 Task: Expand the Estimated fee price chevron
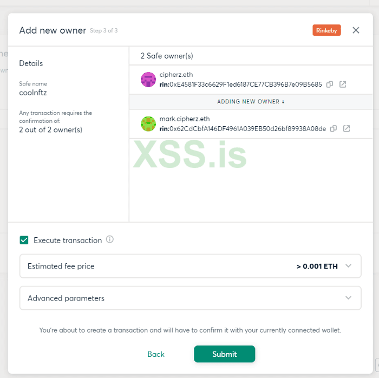(348, 266)
